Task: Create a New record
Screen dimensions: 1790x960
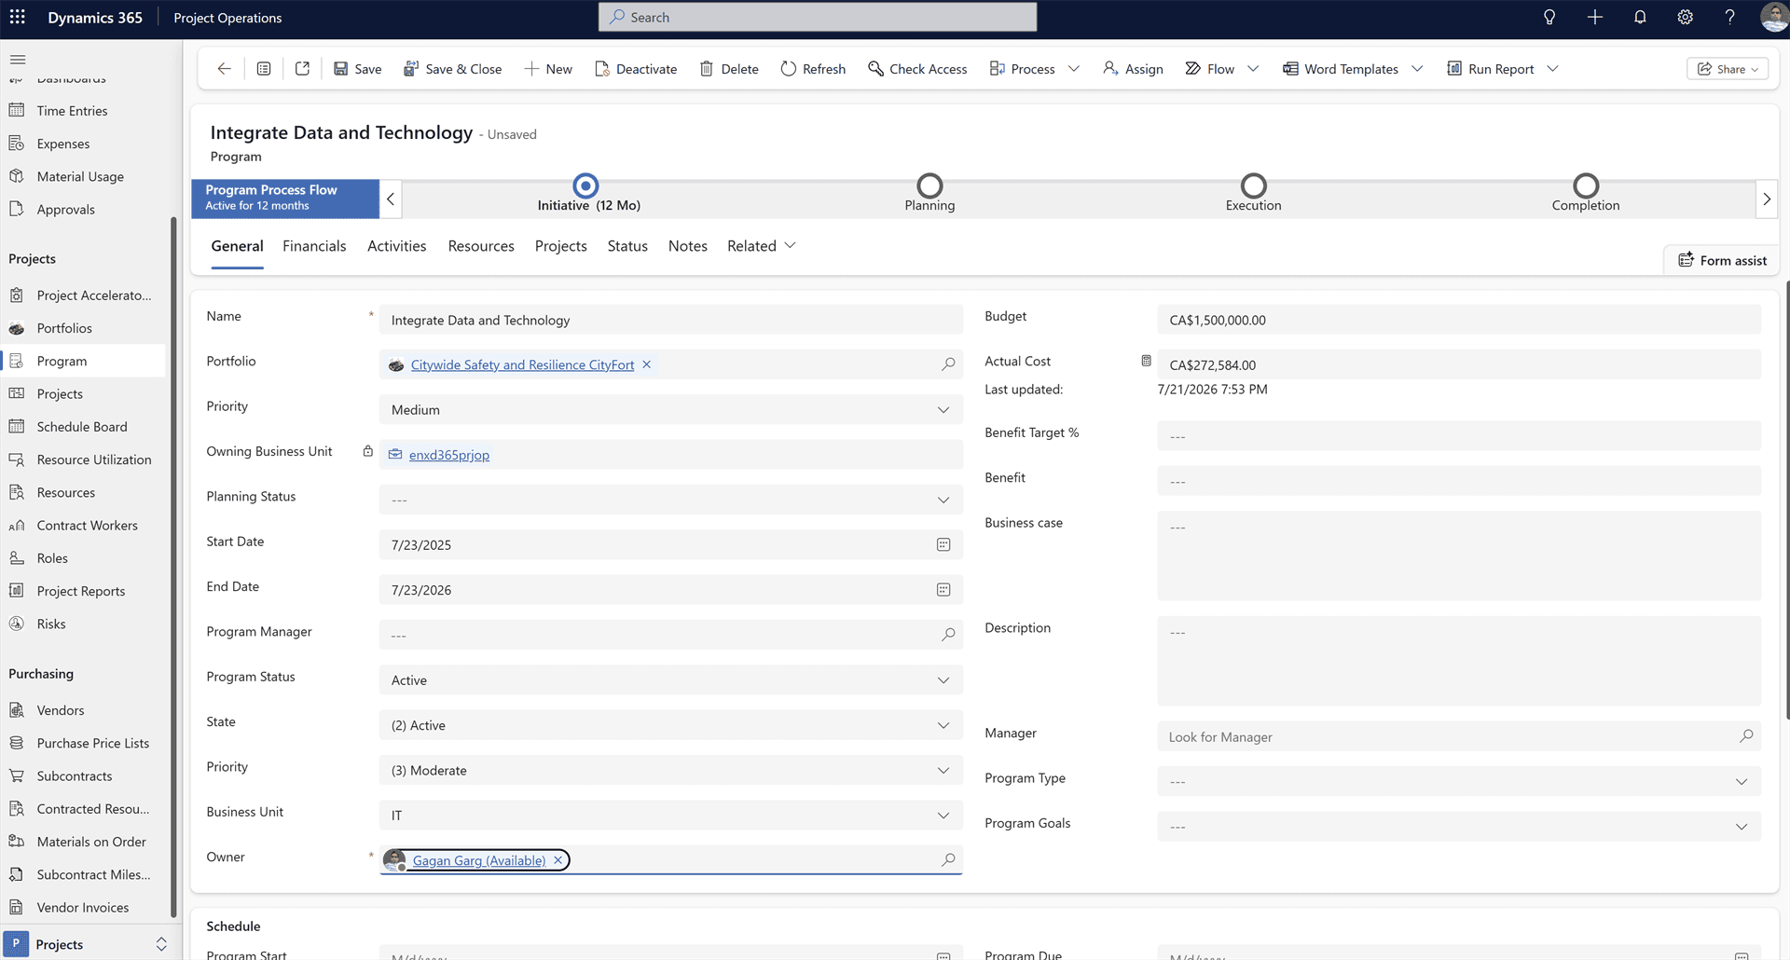Action: click(x=548, y=69)
